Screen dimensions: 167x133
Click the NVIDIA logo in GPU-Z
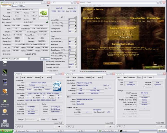click(43, 14)
